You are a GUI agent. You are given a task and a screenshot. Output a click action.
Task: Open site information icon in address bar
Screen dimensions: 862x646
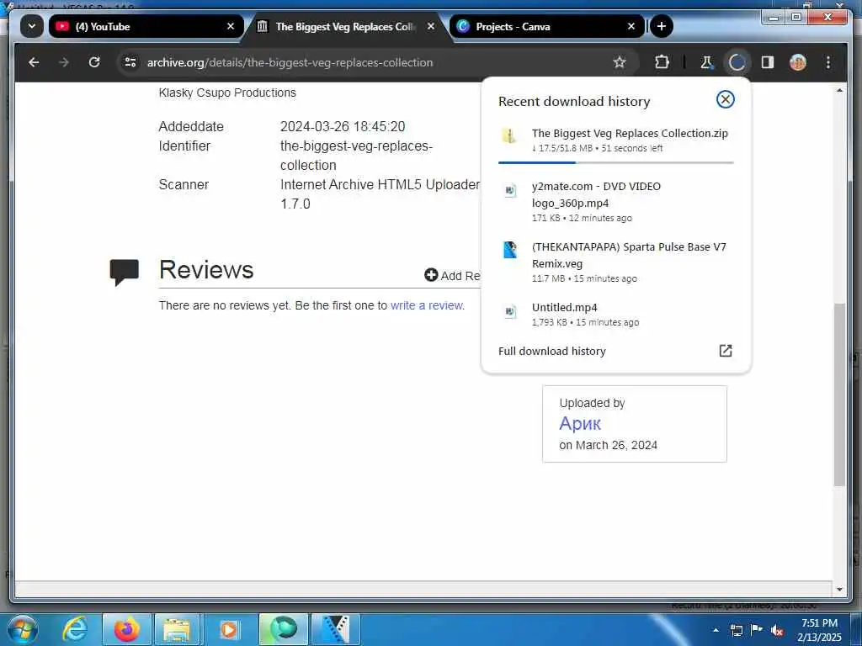(x=130, y=62)
